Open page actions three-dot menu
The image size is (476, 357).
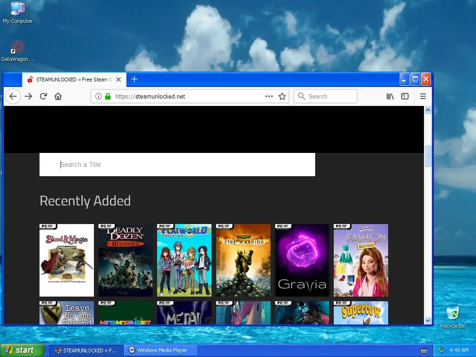pyautogui.click(x=269, y=96)
